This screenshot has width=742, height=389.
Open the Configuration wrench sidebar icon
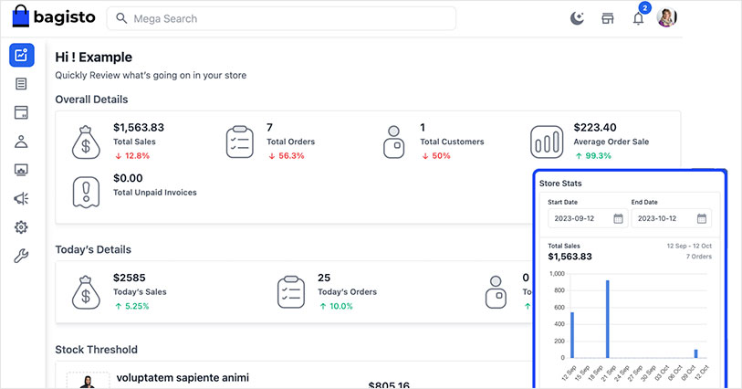click(22, 257)
